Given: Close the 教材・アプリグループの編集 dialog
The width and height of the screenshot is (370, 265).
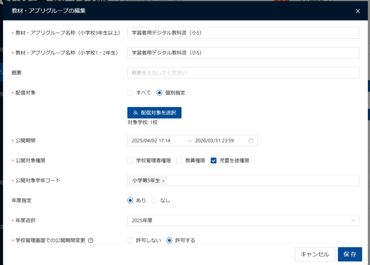Looking at the screenshot, I should click(x=358, y=11).
